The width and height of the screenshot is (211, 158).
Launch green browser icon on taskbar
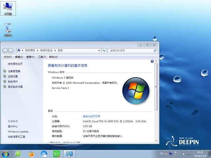tap(18, 154)
